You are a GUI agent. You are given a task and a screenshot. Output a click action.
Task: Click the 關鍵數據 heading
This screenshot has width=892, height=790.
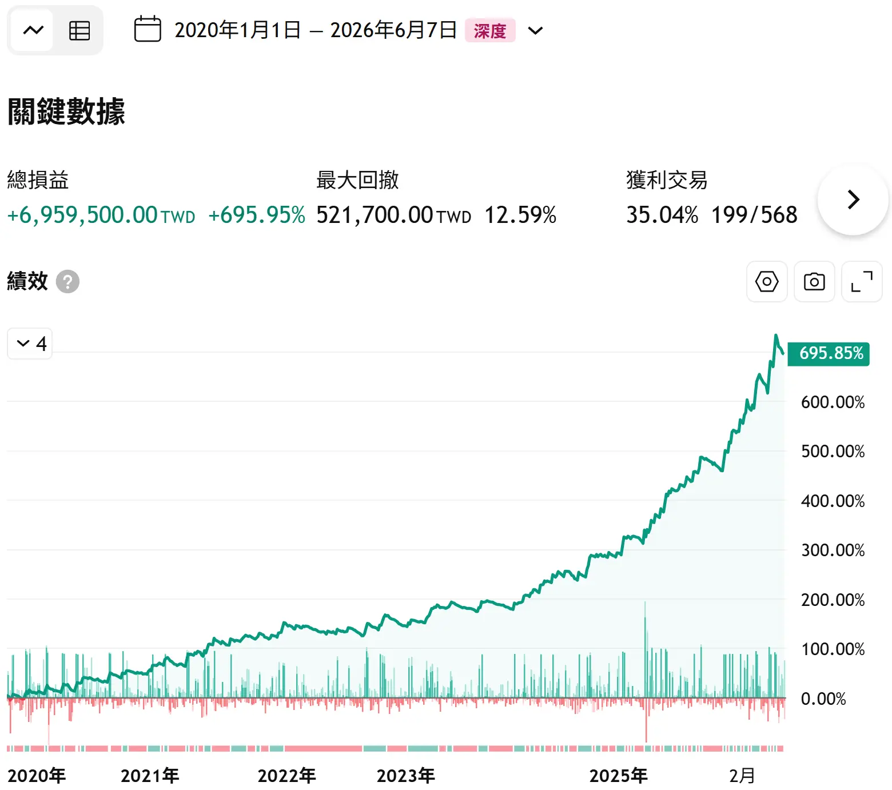[x=66, y=111]
